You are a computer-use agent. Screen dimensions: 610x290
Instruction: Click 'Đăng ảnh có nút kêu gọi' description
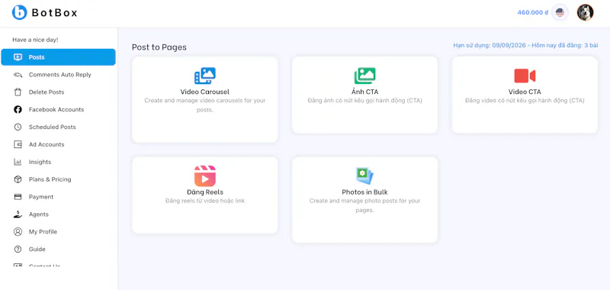click(x=364, y=101)
